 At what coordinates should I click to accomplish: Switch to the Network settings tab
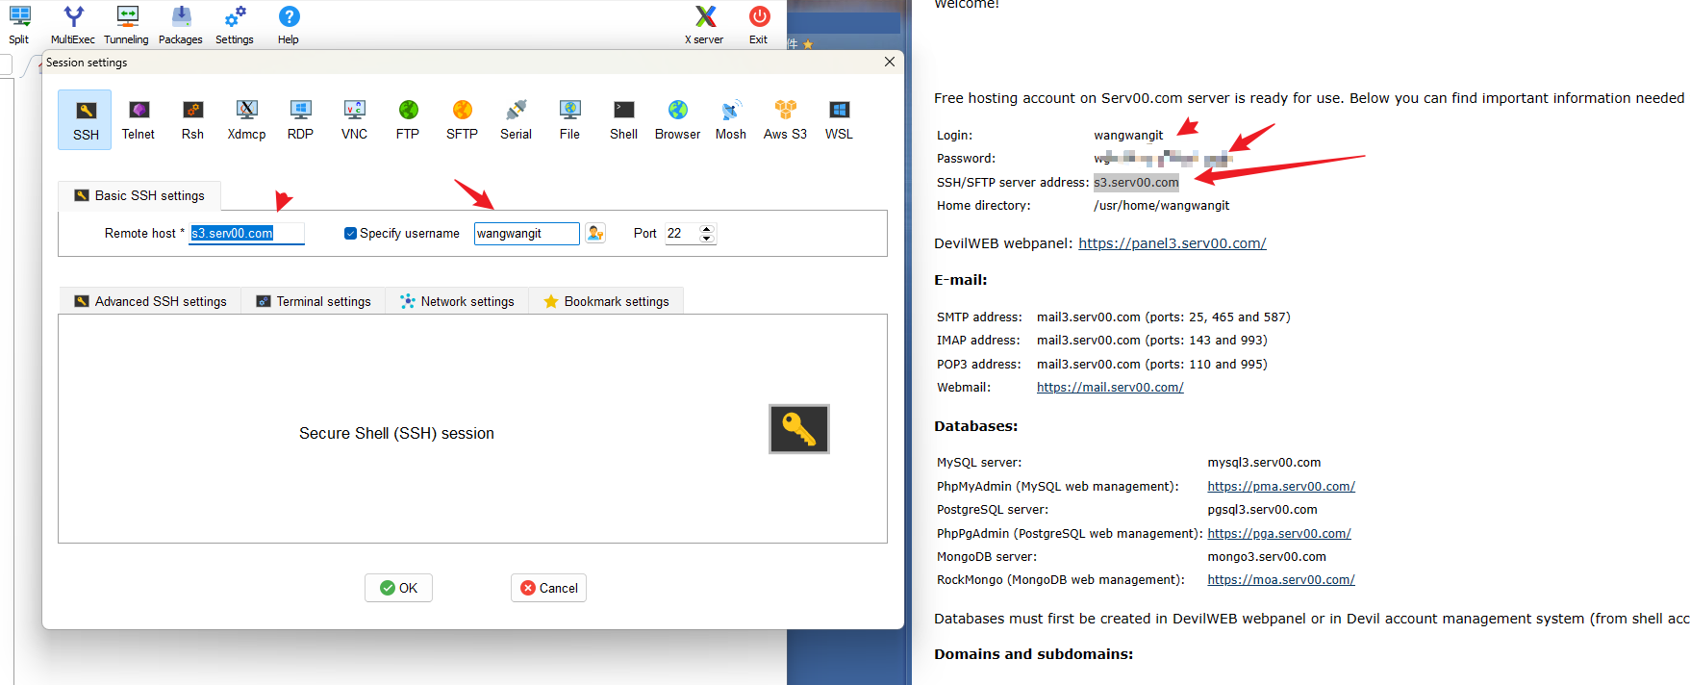point(457,301)
